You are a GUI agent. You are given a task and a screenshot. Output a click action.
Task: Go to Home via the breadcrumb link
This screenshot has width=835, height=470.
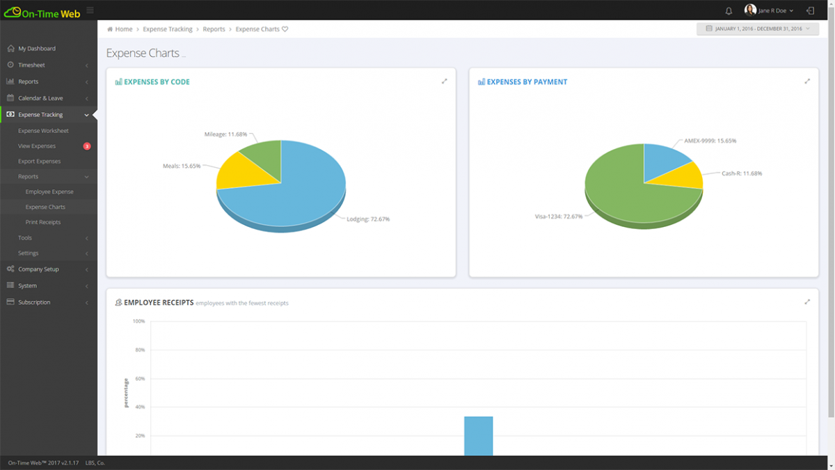124,29
